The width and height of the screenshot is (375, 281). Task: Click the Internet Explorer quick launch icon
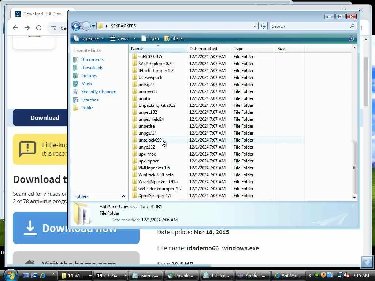[x=43, y=276]
